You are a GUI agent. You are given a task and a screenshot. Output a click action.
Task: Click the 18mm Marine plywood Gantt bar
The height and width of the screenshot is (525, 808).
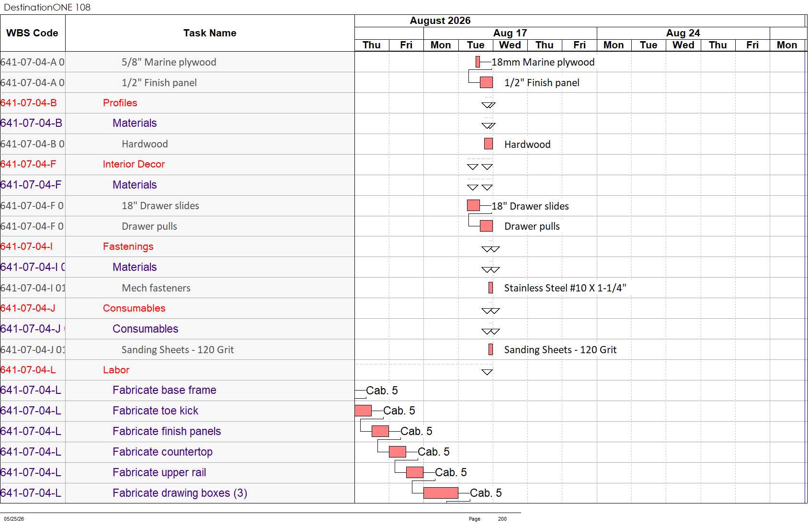[x=478, y=62]
